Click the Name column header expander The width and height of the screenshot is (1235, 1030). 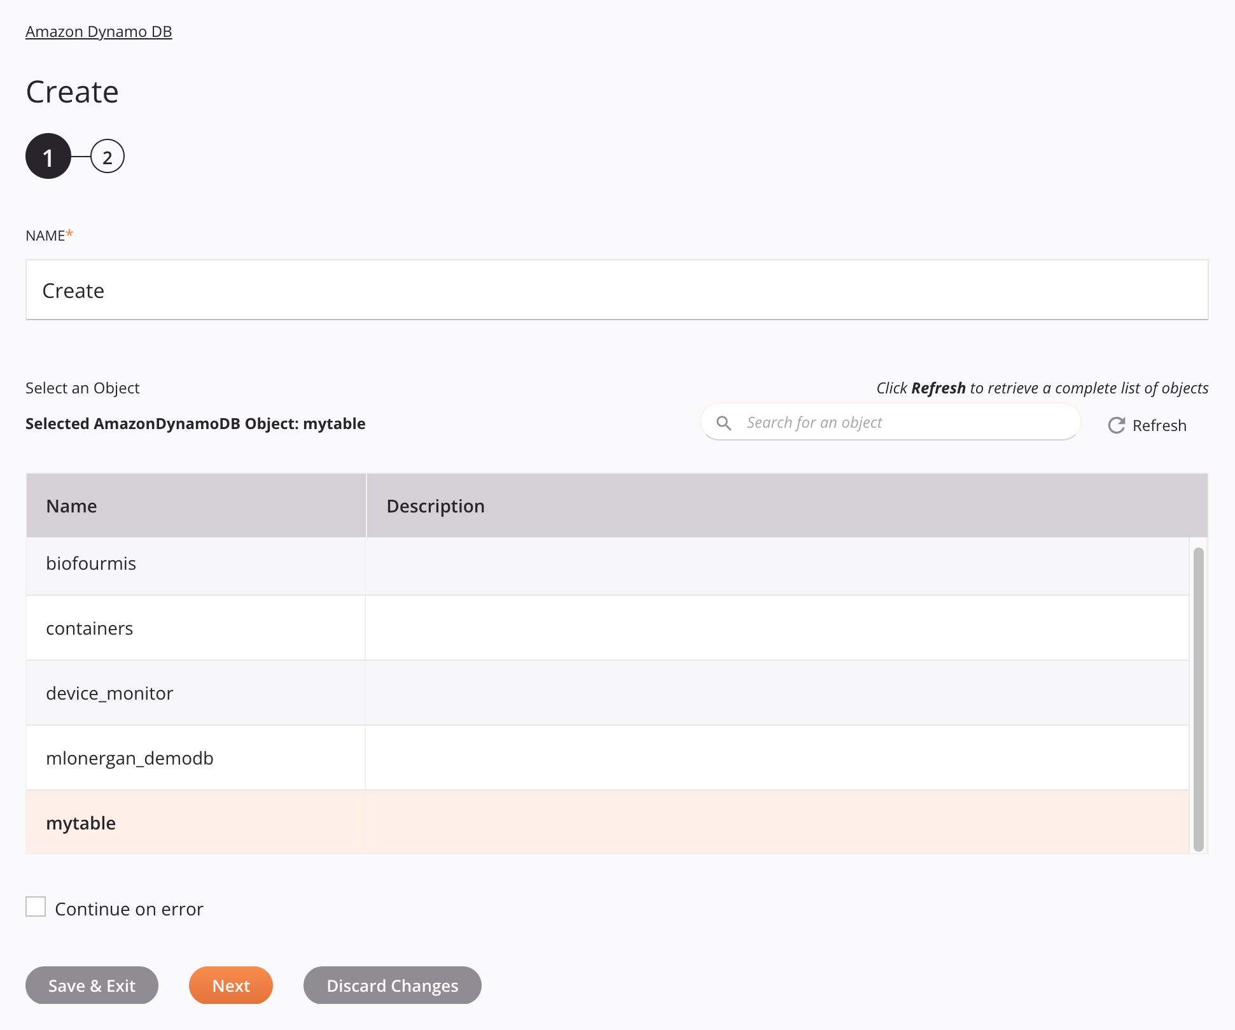coord(364,505)
